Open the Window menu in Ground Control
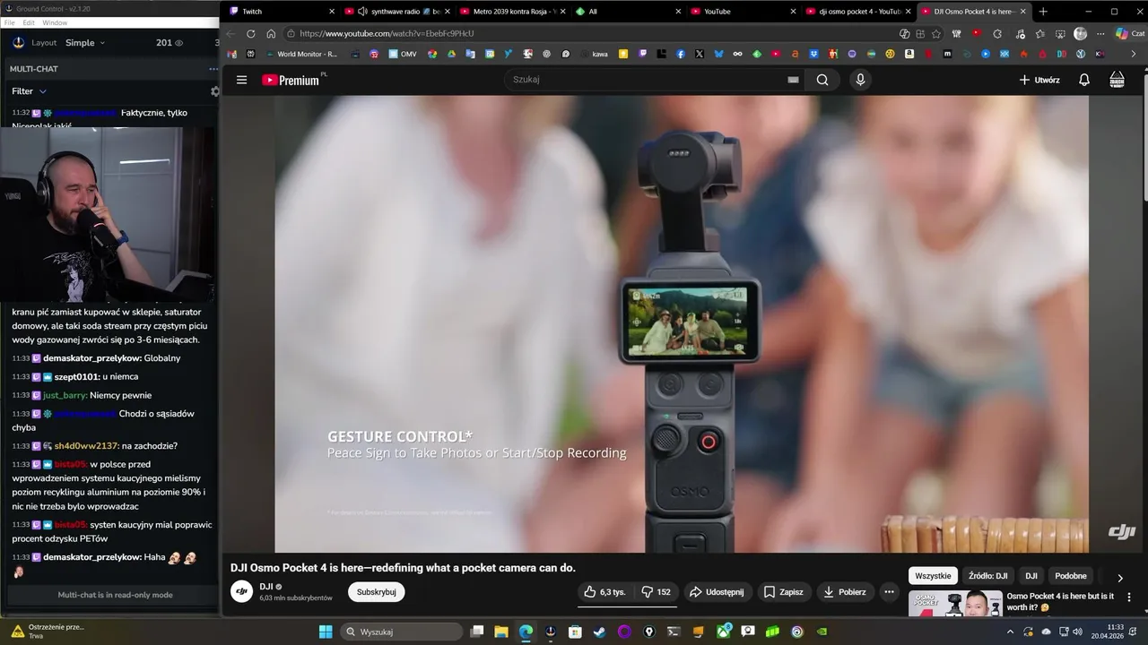The image size is (1148, 645). coord(55,22)
